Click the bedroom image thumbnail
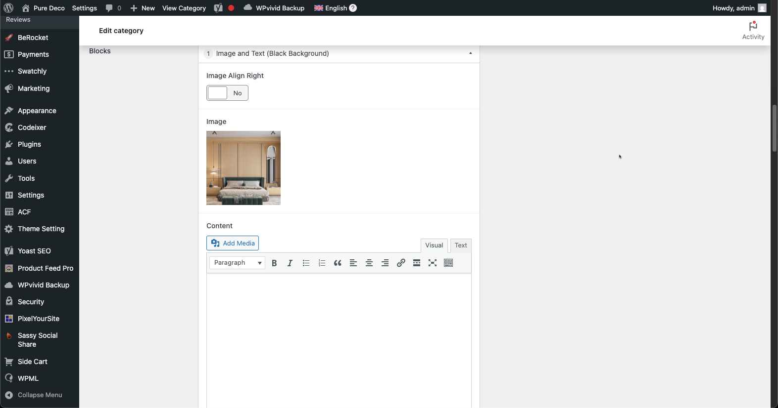 point(243,168)
